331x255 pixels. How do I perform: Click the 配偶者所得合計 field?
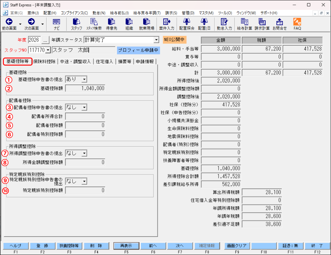click(x=85, y=116)
